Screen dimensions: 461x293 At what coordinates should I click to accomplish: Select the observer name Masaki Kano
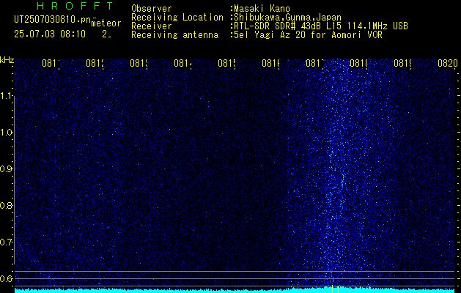coord(262,8)
